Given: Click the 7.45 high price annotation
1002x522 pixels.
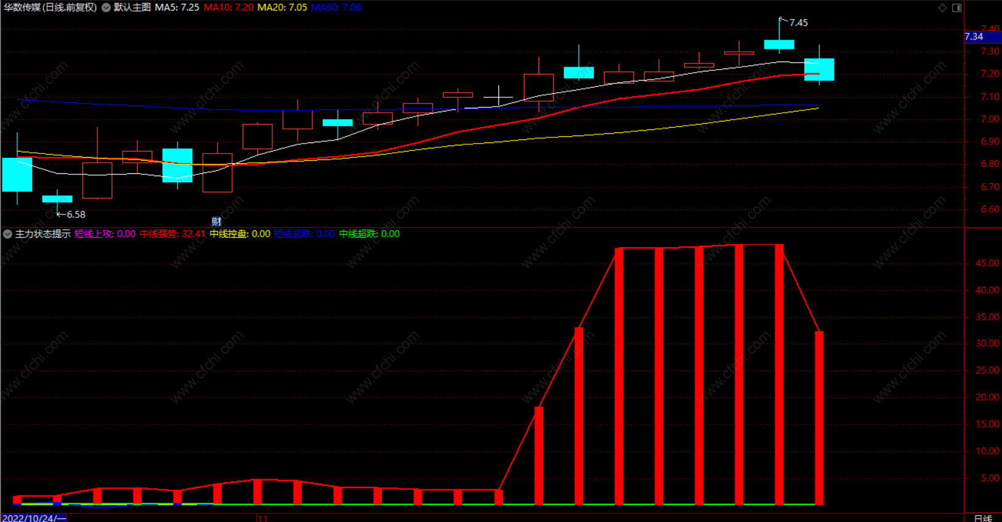Looking at the screenshot, I should [798, 23].
